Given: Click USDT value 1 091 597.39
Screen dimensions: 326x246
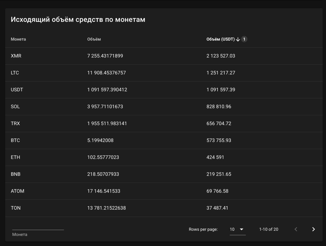Looking at the screenshot, I should [221, 90].
